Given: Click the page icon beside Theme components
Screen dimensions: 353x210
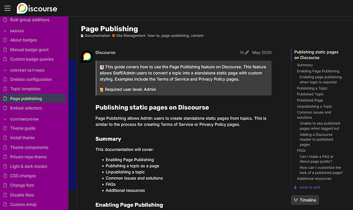Looking at the screenshot, I should click(x=5, y=148).
